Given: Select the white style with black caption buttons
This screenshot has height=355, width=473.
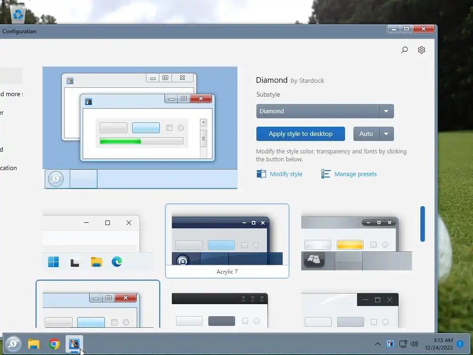Looking at the screenshot, I should [x=350, y=310].
